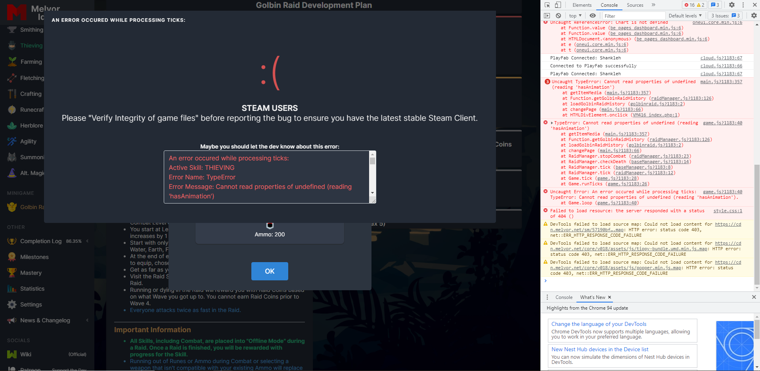Activate the inspect element picker
Image resolution: width=760 pixels, height=371 pixels.
(x=548, y=5)
